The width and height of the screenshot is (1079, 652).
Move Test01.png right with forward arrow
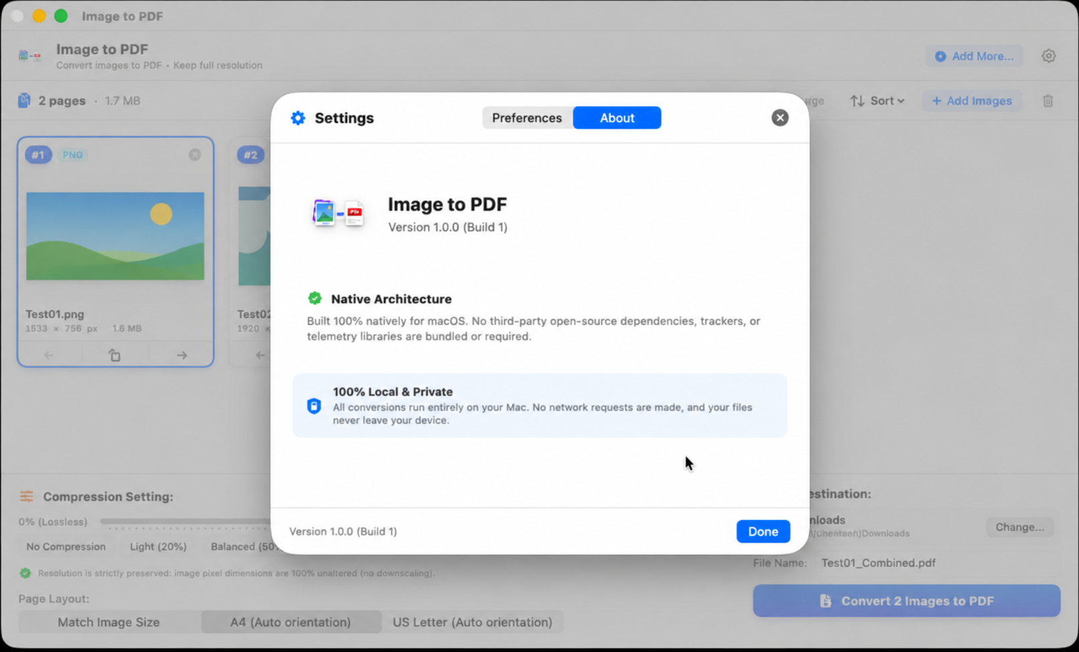(182, 355)
